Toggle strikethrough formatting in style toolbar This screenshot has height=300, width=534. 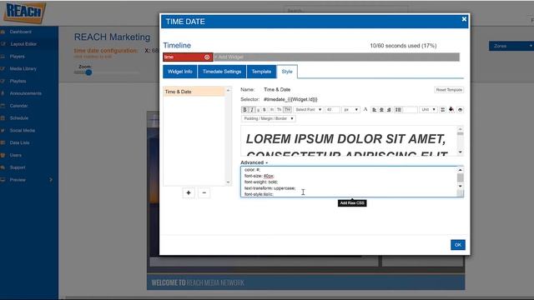(x=264, y=109)
